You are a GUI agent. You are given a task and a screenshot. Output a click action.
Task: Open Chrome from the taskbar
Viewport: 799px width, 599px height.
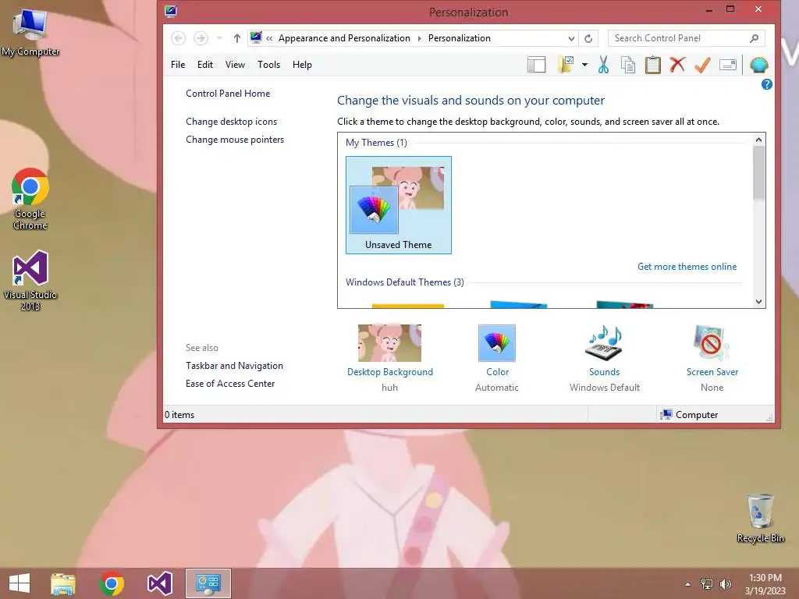(111, 583)
